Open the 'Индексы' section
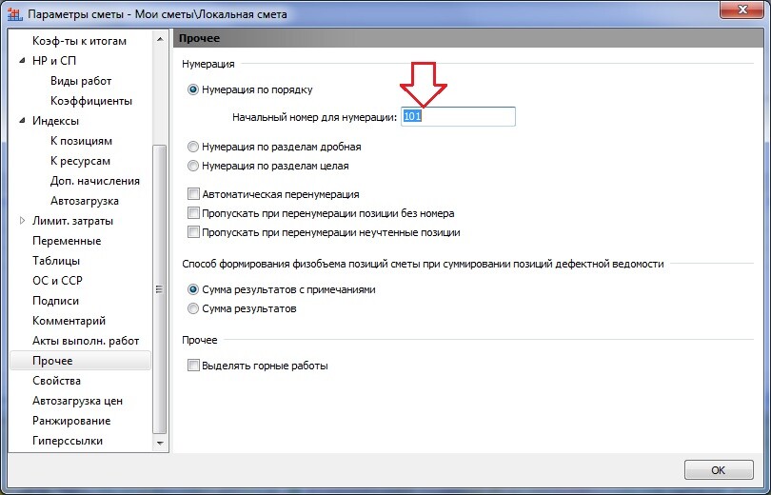 point(55,121)
